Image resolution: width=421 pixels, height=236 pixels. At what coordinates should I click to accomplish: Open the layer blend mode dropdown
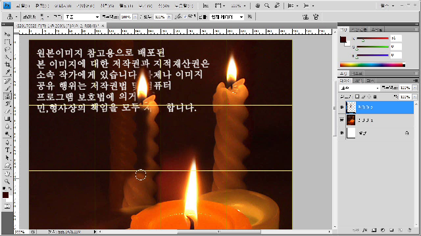pos(360,88)
